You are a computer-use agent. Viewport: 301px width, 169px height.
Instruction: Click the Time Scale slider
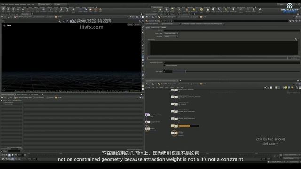click(x=236, y=72)
